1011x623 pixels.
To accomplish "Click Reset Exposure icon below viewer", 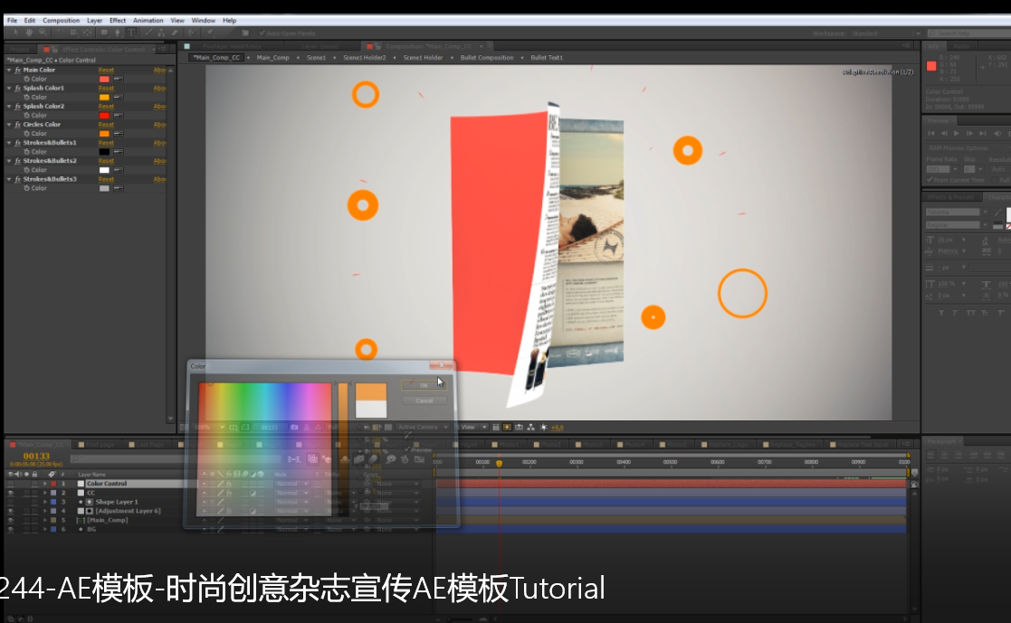I will (x=544, y=427).
